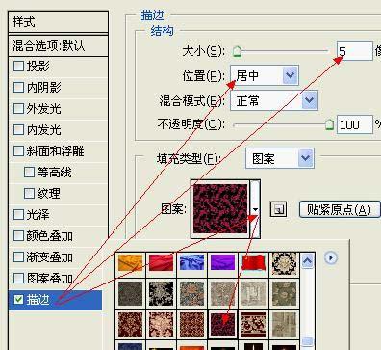Enable the 内阴影 inner shadow checkbox
Screen dimensions: 381x350
(18, 88)
